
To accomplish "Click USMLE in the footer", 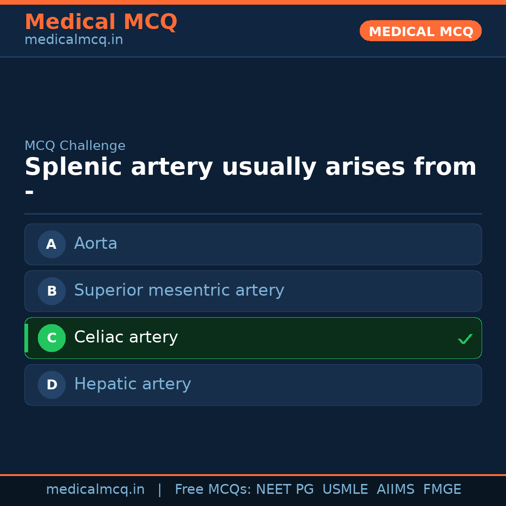I will coord(345,490).
